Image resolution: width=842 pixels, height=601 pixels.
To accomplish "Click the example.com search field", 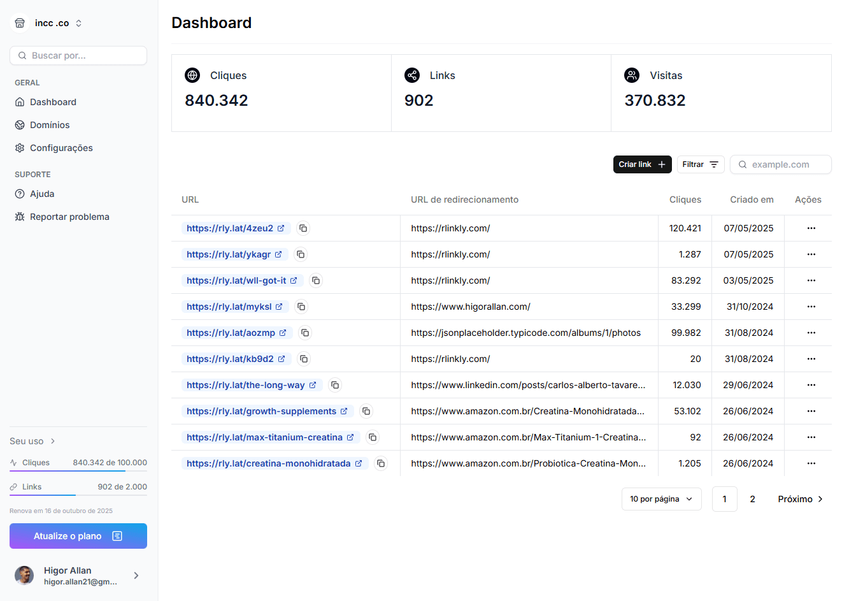I will click(x=780, y=164).
